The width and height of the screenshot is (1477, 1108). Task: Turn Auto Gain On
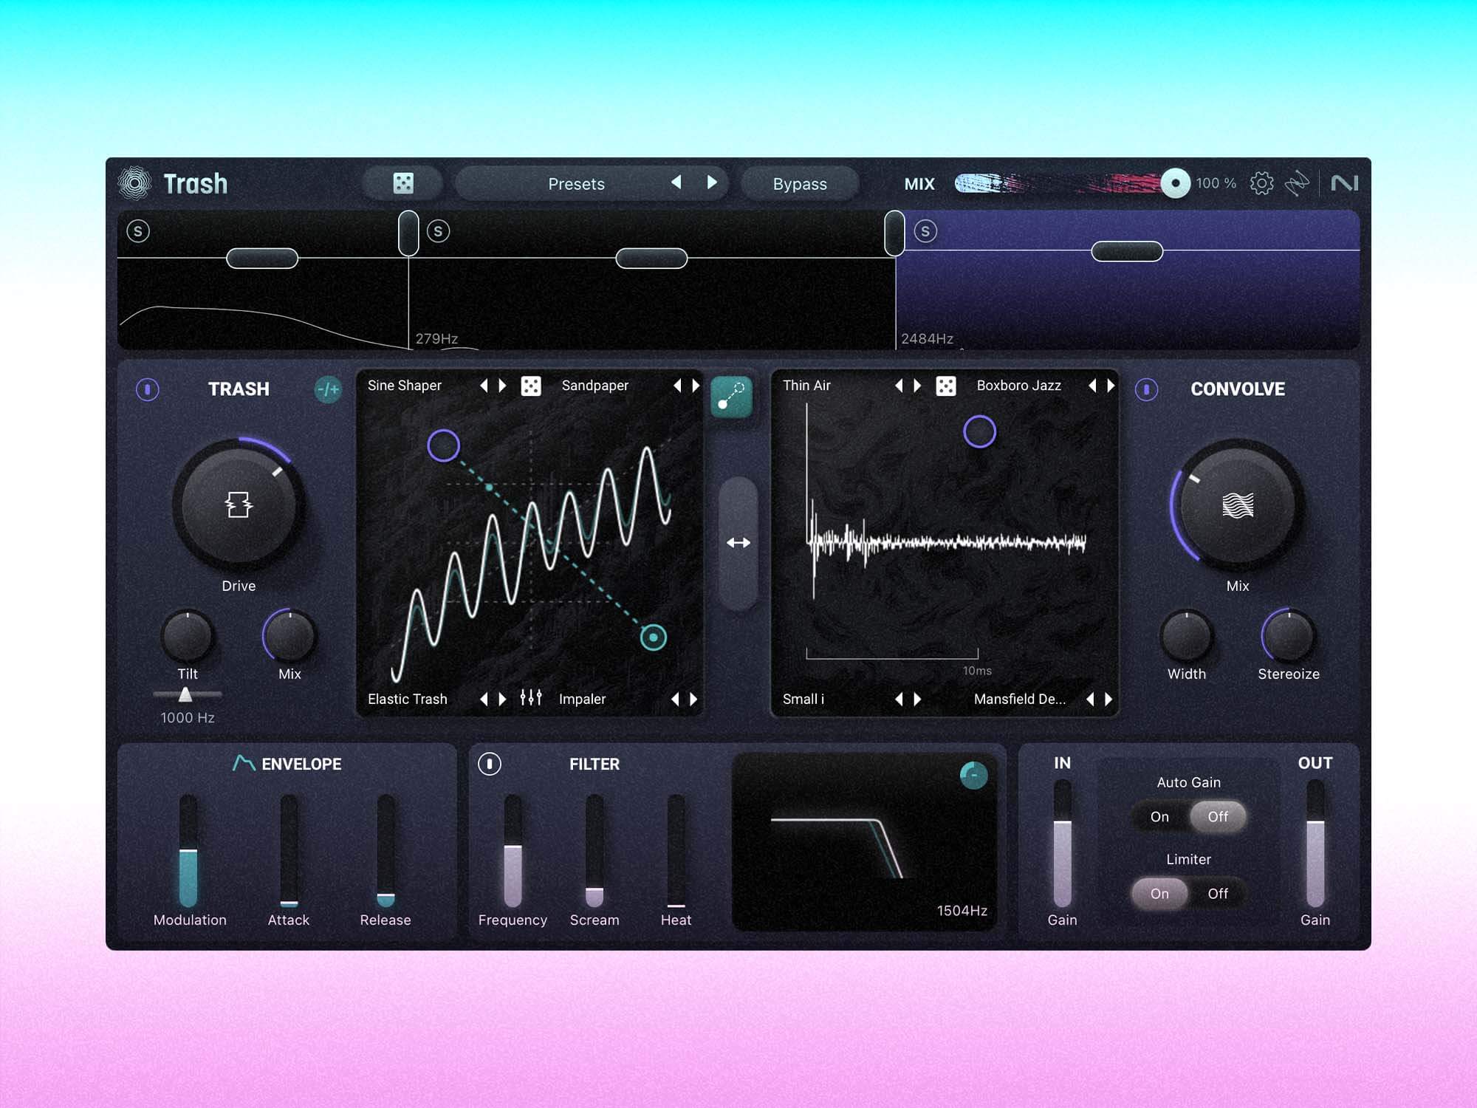(1159, 816)
